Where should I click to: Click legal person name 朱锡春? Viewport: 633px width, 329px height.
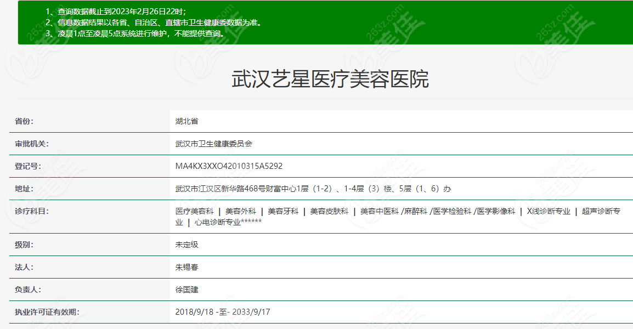pos(186,267)
